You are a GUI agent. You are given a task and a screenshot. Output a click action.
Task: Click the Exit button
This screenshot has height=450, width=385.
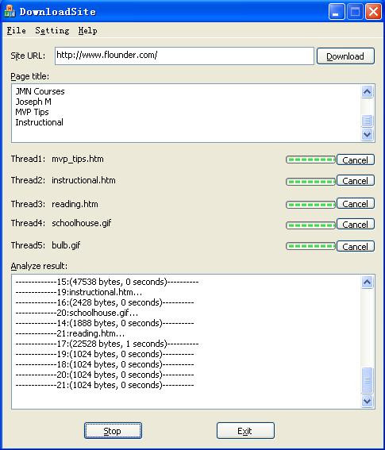[x=245, y=431]
